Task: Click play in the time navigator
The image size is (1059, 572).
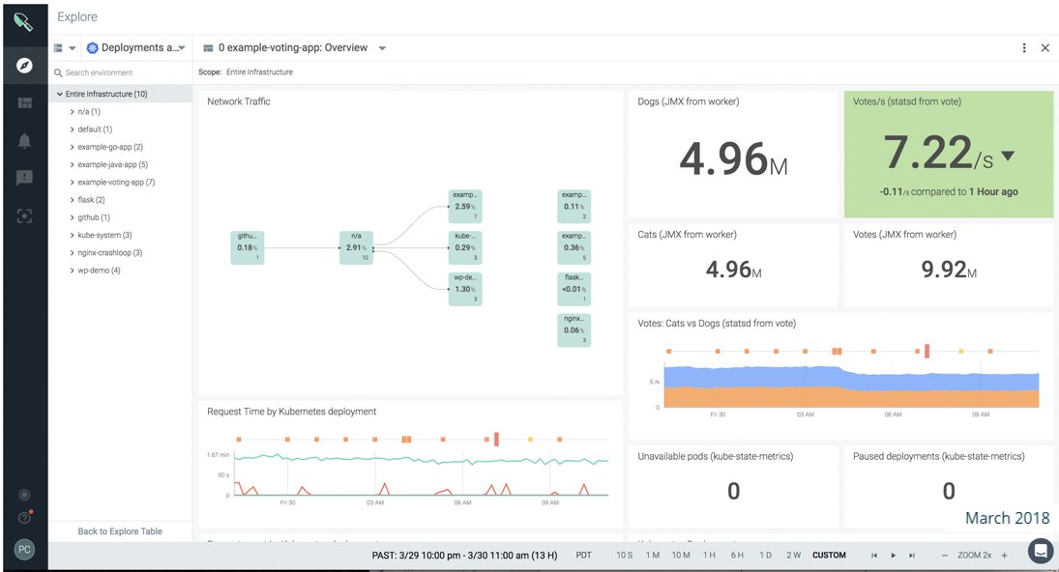Action: point(893,556)
